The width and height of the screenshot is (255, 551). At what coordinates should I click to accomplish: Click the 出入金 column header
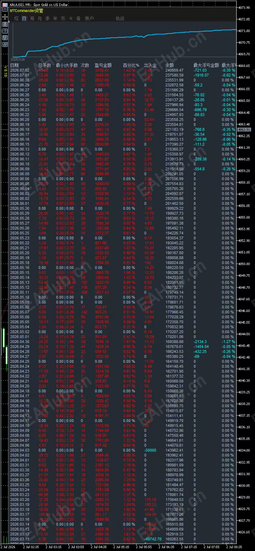pyautogui.click(x=150, y=66)
